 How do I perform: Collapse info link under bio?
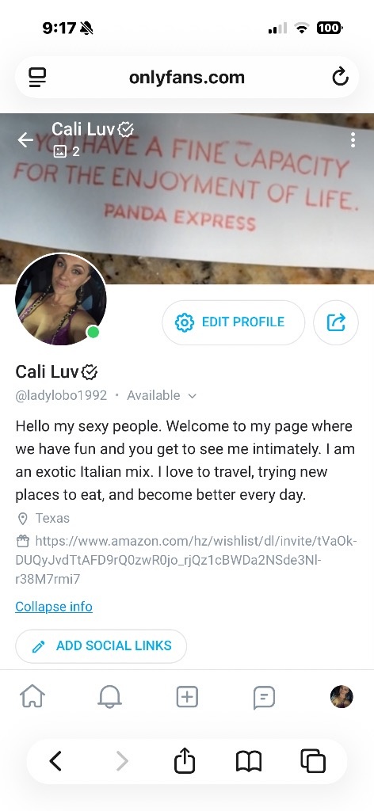tap(54, 606)
